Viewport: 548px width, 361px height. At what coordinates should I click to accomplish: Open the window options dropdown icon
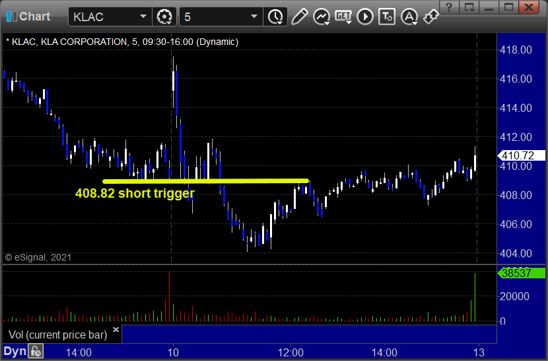coord(469,7)
